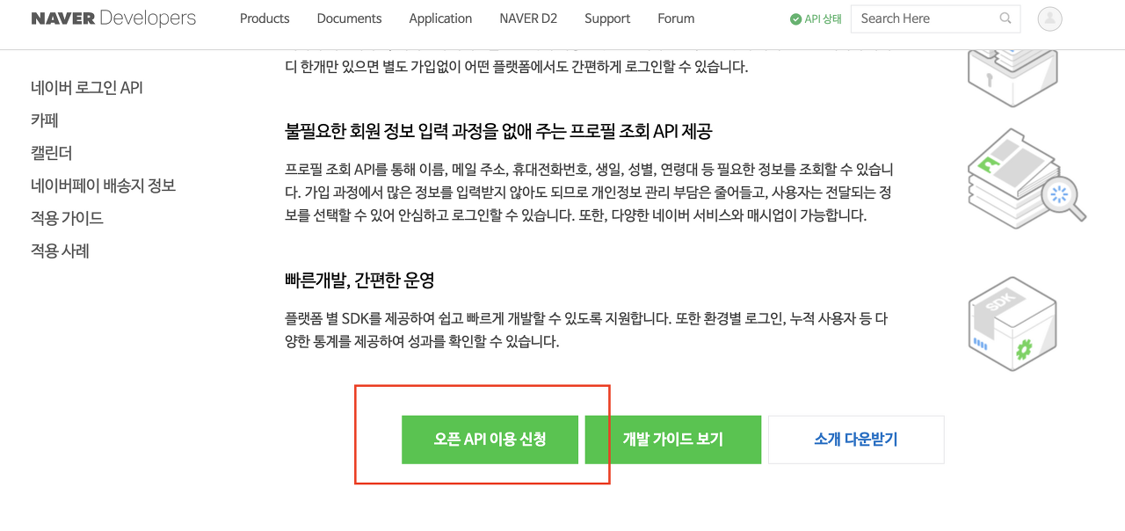Open the user profile avatar
The image size is (1125, 531).
tap(1049, 18)
